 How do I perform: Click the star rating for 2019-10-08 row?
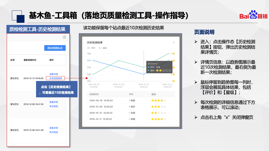[x=159, y=107]
